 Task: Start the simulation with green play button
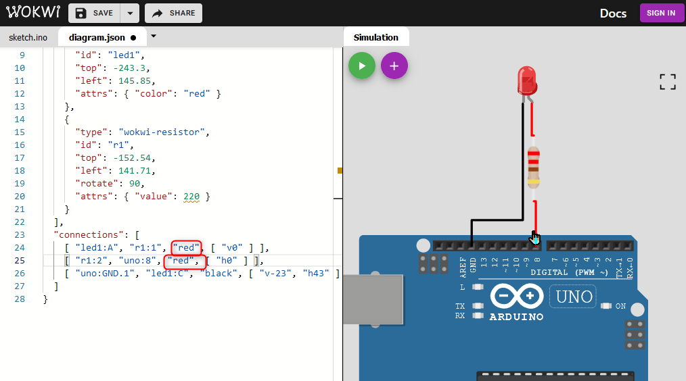point(362,66)
